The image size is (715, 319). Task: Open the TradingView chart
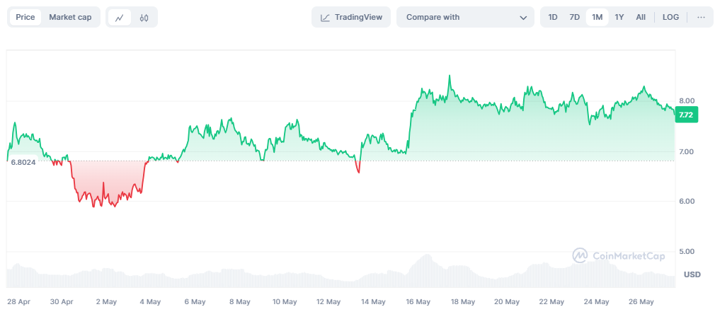click(351, 17)
